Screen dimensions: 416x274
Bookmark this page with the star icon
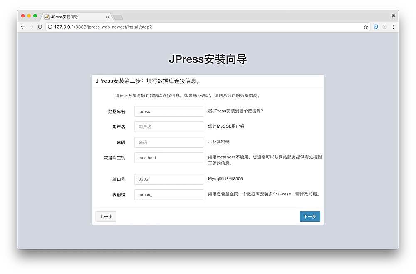point(366,27)
